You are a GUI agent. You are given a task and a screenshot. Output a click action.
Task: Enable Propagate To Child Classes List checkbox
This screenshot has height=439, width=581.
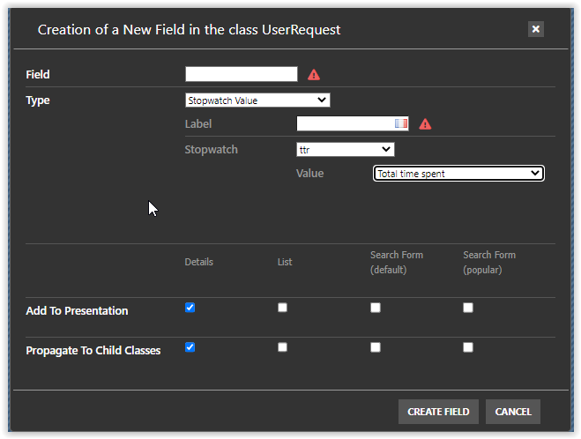282,347
